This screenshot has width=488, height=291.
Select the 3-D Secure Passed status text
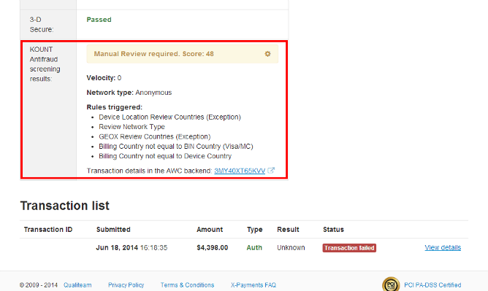tap(99, 20)
